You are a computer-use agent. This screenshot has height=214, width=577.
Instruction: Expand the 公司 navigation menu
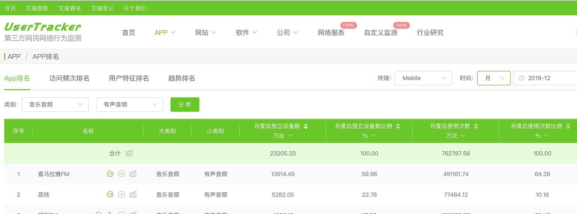point(287,33)
